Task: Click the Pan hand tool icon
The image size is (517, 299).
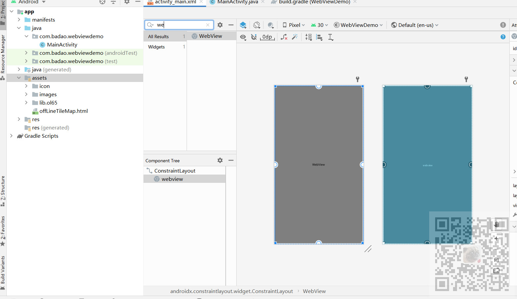Action: pos(496,225)
